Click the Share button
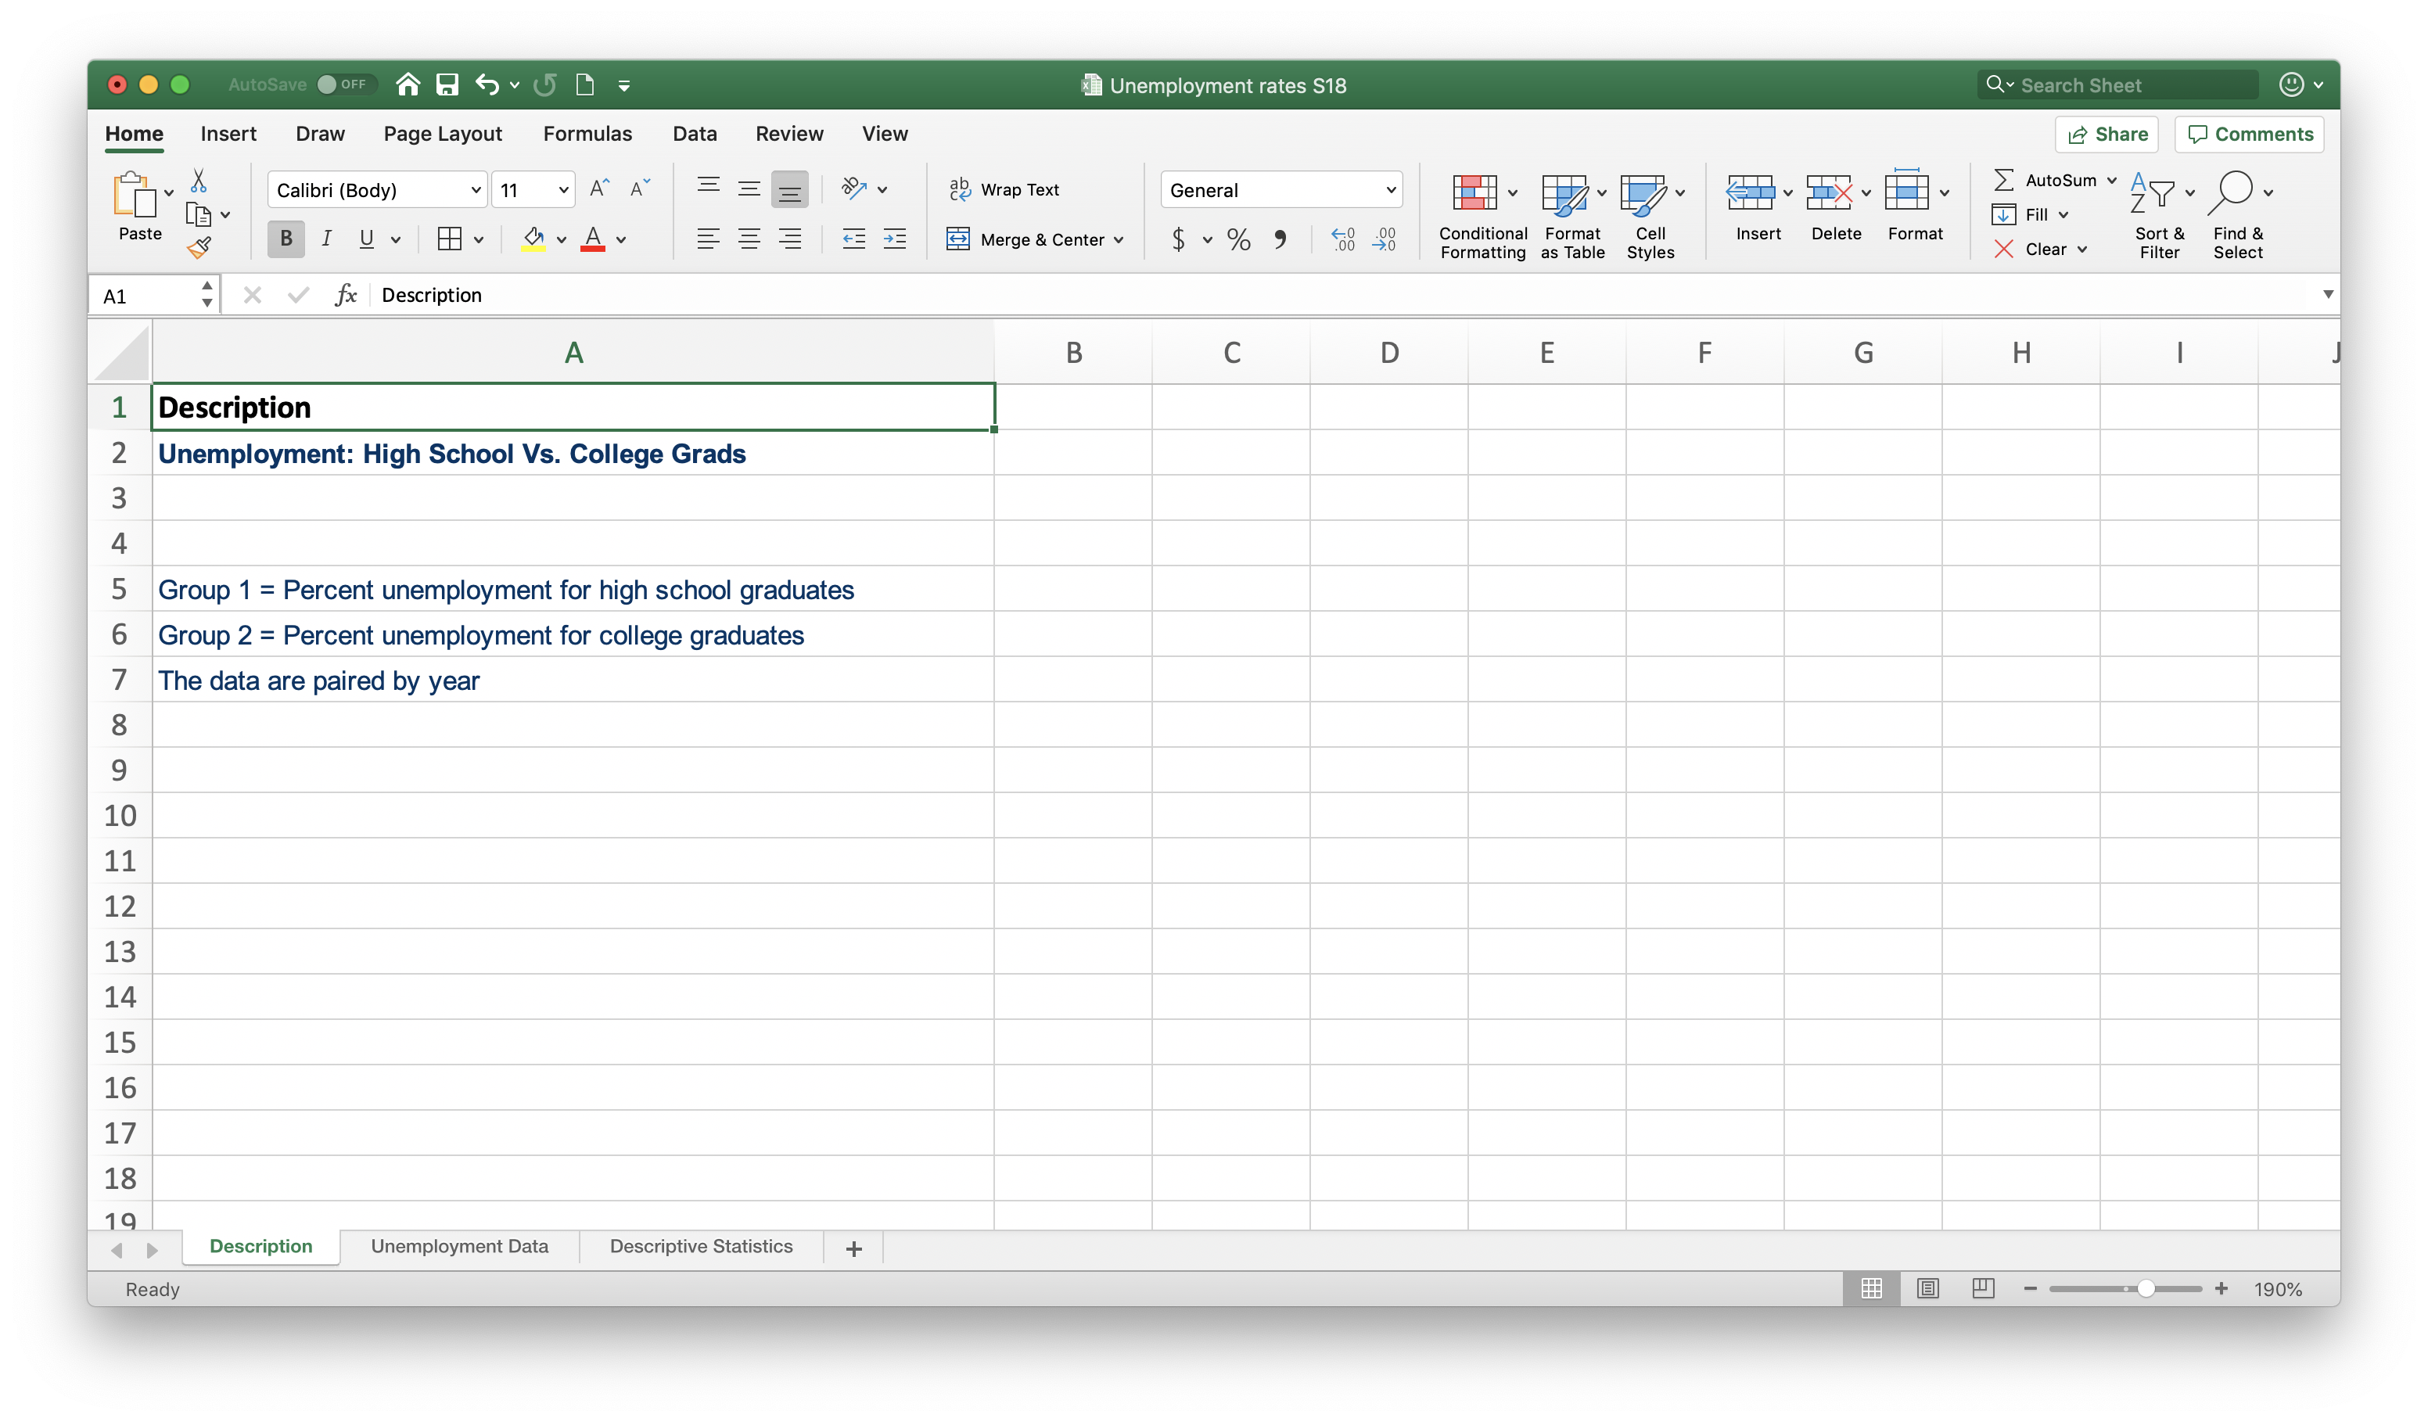 click(x=2107, y=134)
